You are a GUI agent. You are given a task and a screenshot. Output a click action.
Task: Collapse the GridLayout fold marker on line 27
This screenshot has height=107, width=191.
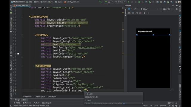click(22, 66)
